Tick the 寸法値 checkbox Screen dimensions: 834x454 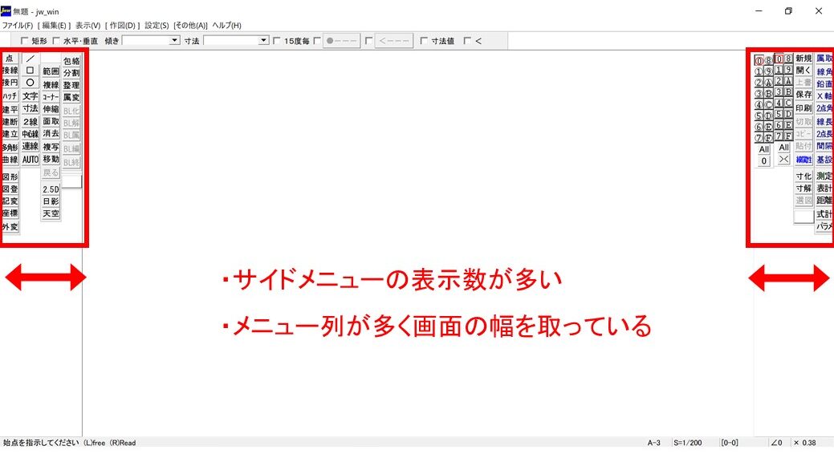point(424,41)
